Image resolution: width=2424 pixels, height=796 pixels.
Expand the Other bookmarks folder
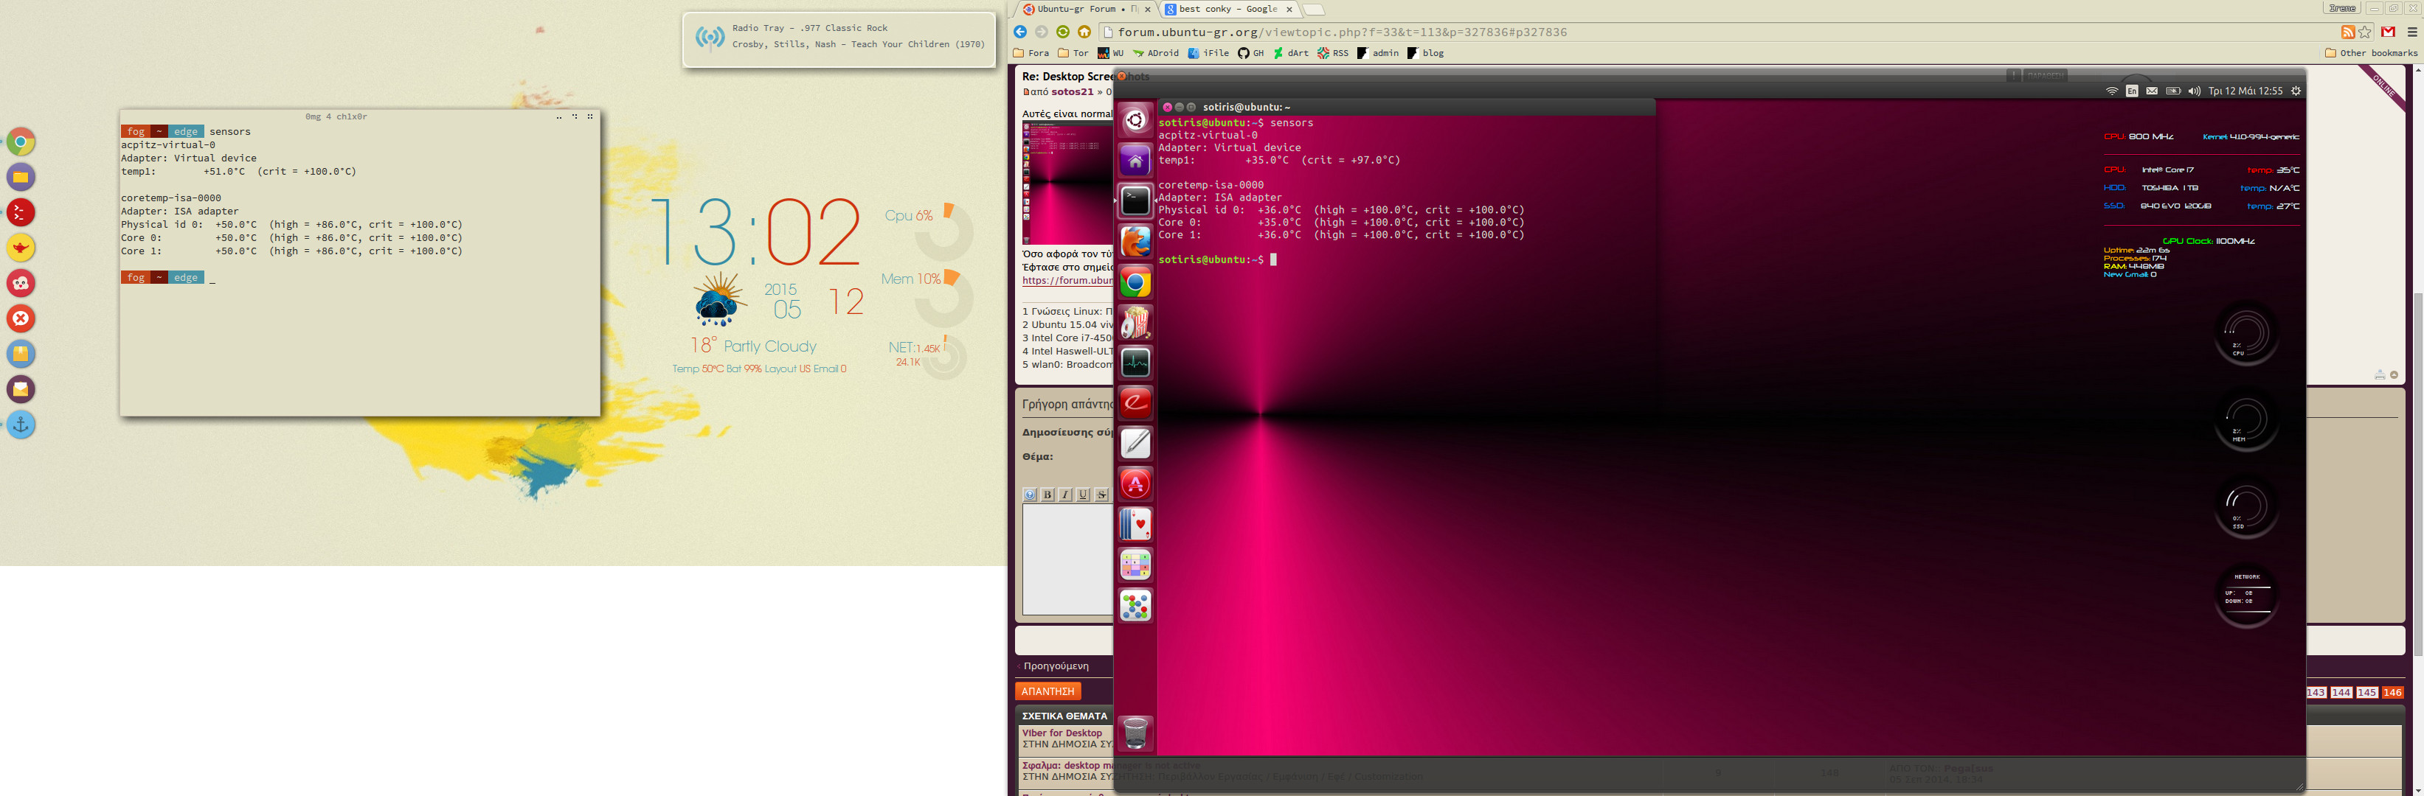click(x=2370, y=54)
